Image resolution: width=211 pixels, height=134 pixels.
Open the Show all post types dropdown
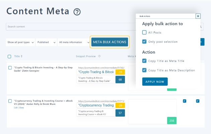point(20,42)
